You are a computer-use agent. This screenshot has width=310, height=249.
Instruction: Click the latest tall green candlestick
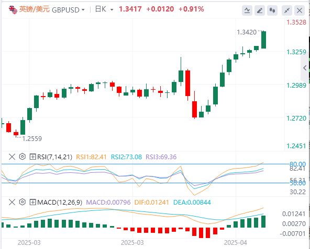pyautogui.click(x=263, y=40)
